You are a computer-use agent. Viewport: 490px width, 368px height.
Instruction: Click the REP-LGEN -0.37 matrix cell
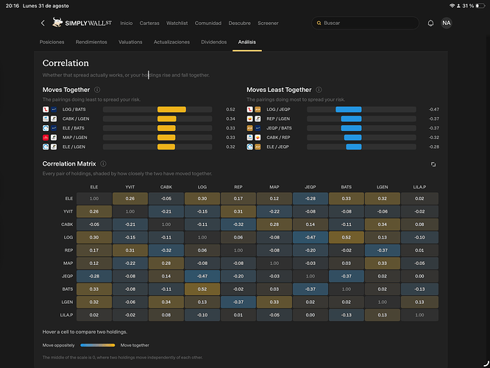point(382,250)
